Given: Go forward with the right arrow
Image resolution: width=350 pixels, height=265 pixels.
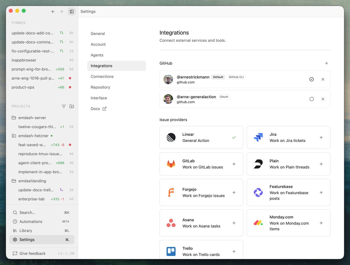Looking at the screenshot, I should [x=62, y=12].
